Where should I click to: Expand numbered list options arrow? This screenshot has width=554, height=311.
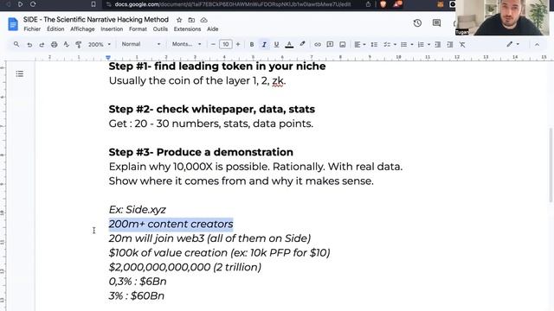[x=428, y=44]
